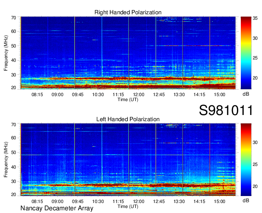Click inside the Left Handed Polarization spectrogram
Screen dimensions: 262x213
click(128, 160)
